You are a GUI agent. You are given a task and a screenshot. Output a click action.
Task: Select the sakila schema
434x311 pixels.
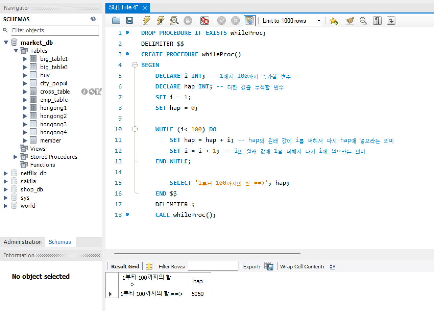click(28, 181)
